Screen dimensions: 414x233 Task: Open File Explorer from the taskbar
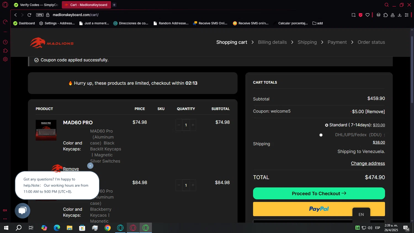coord(70,228)
